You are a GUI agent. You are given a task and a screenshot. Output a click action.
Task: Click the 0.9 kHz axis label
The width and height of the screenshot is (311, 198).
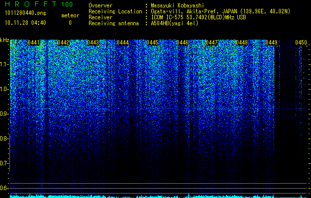pyautogui.click(x=4, y=114)
